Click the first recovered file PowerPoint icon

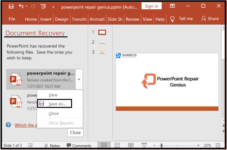click(x=16, y=80)
